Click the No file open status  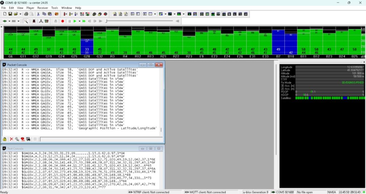coord(305,192)
